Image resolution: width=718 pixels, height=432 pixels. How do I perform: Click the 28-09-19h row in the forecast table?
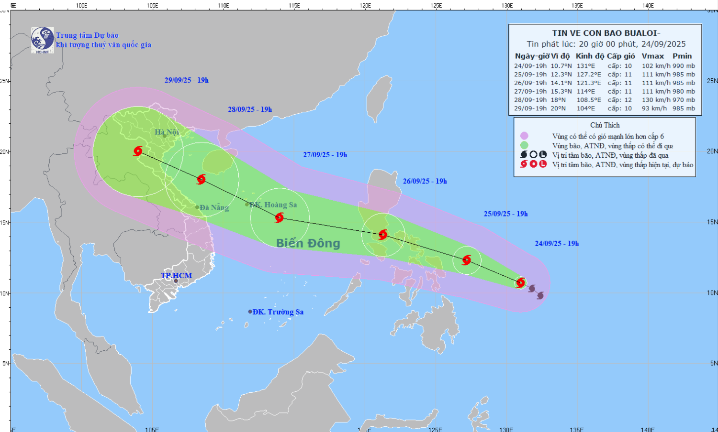click(605, 100)
